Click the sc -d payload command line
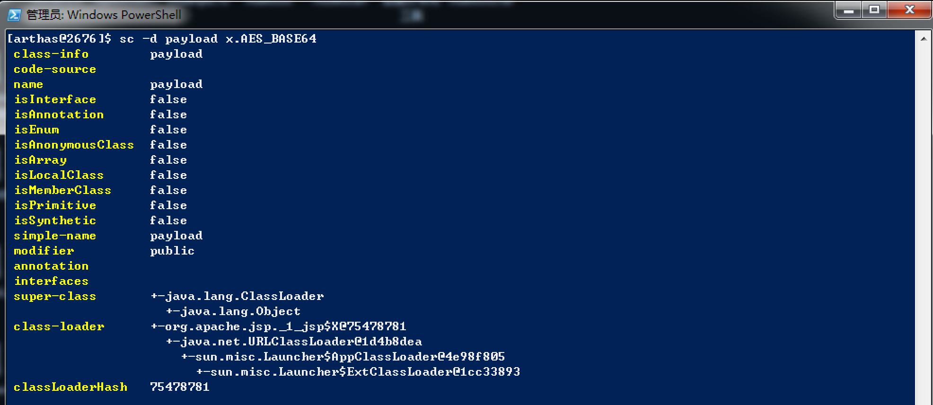The height and width of the screenshot is (405, 933). [x=162, y=38]
